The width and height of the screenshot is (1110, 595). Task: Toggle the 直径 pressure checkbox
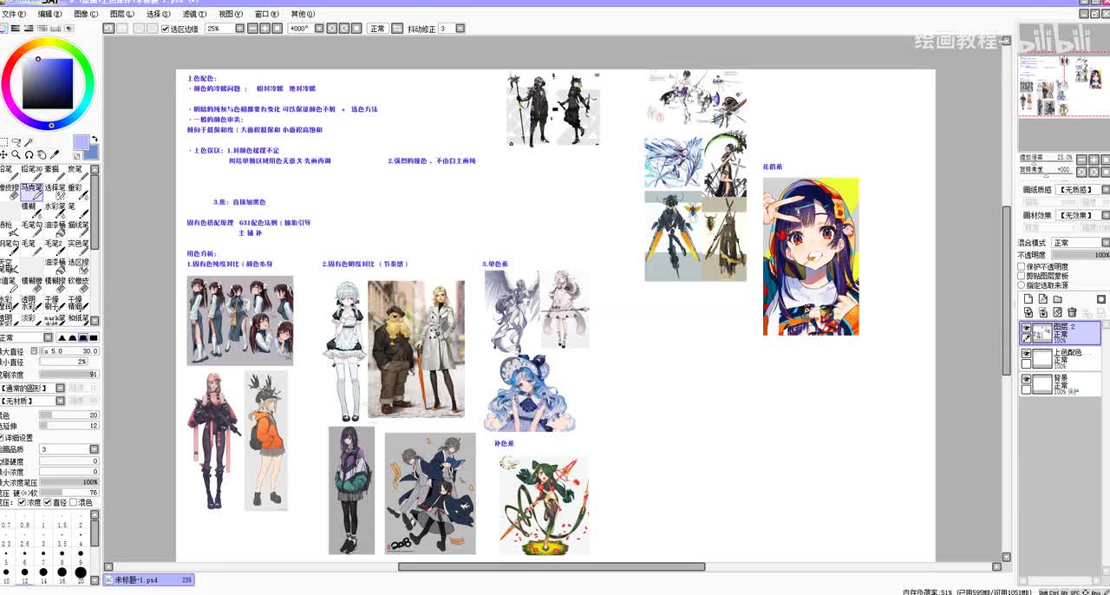pos(47,502)
